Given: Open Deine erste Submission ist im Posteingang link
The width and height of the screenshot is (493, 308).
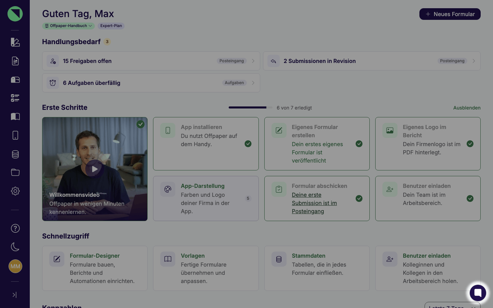Looking at the screenshot, I should (x=314, y=203).
